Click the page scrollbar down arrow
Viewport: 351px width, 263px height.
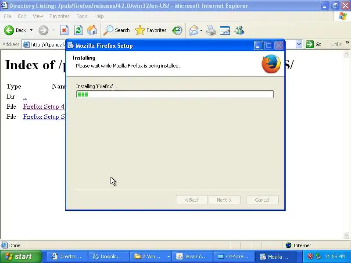(346, 235)
